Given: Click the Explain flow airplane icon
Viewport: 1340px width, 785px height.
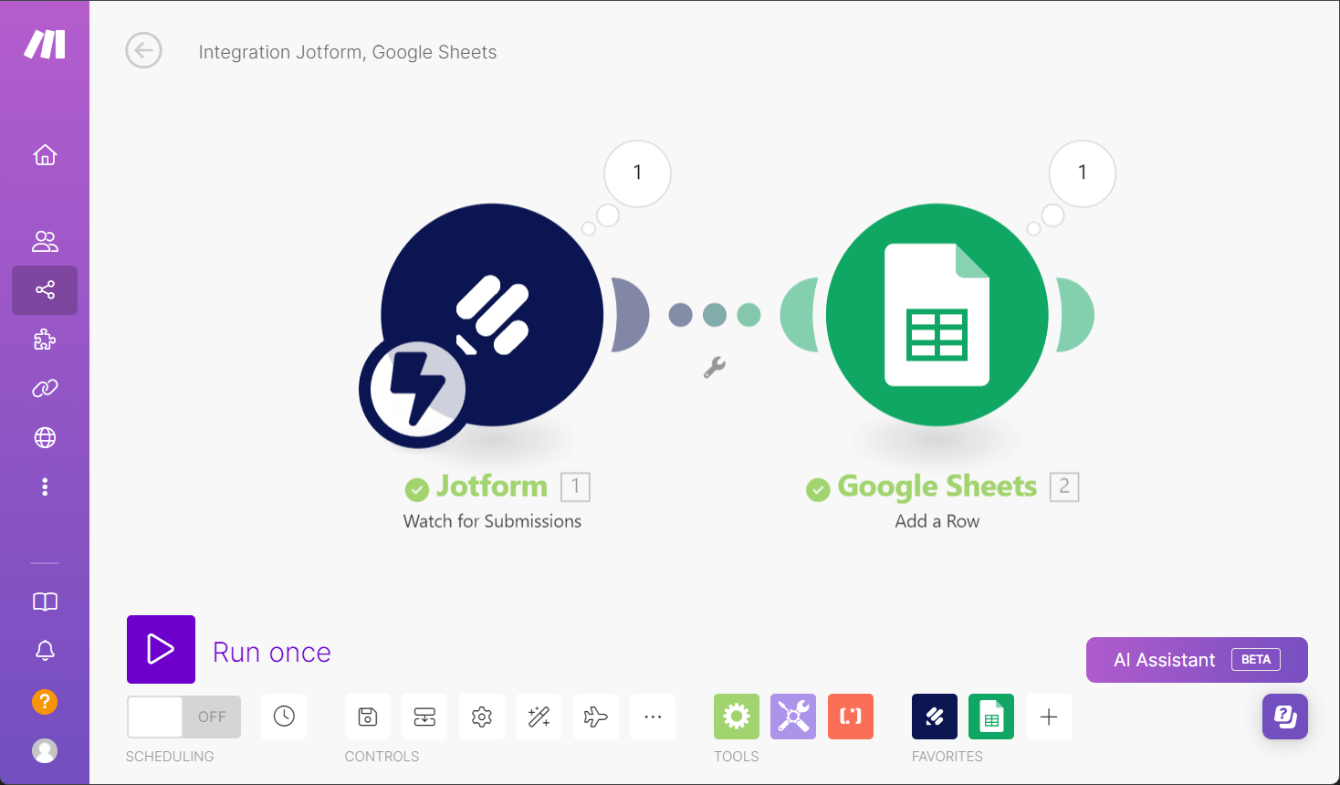Looking at the screenshot, I should click(x=596, y=717).
